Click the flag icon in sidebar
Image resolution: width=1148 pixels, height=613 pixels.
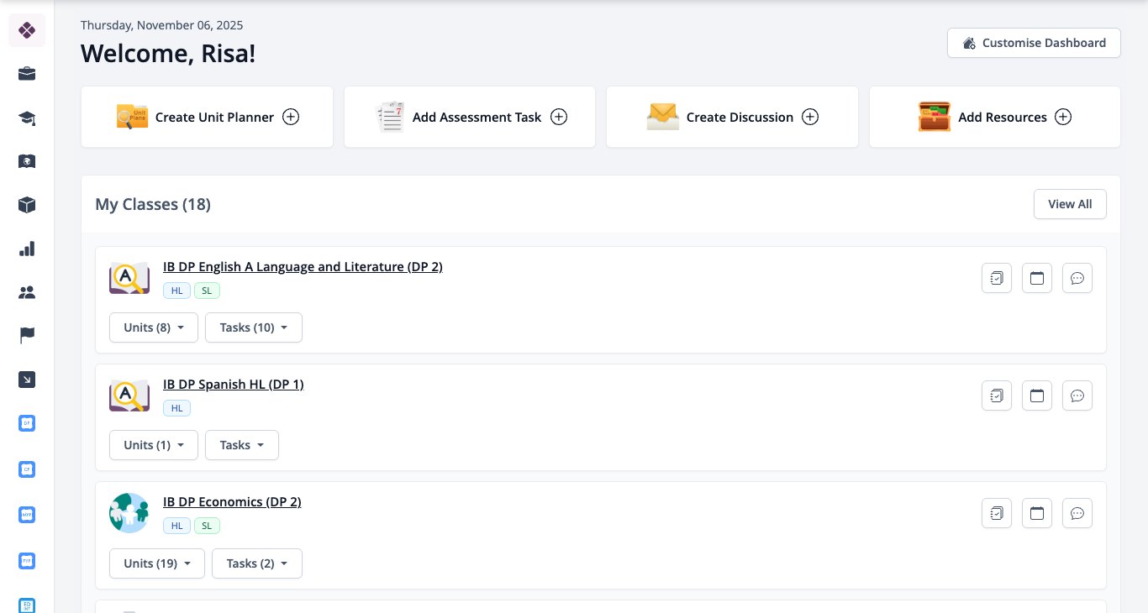[27, 336]
